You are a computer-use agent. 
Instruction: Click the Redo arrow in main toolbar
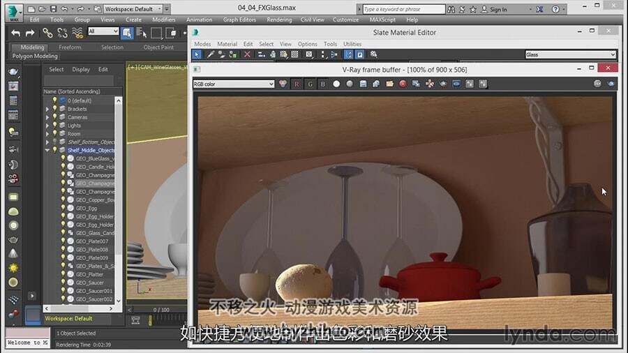point(30,33)
